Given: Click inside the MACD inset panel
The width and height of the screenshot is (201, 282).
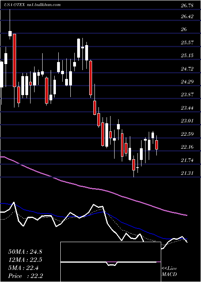Looking at the screenshot, I should [111, 262].
